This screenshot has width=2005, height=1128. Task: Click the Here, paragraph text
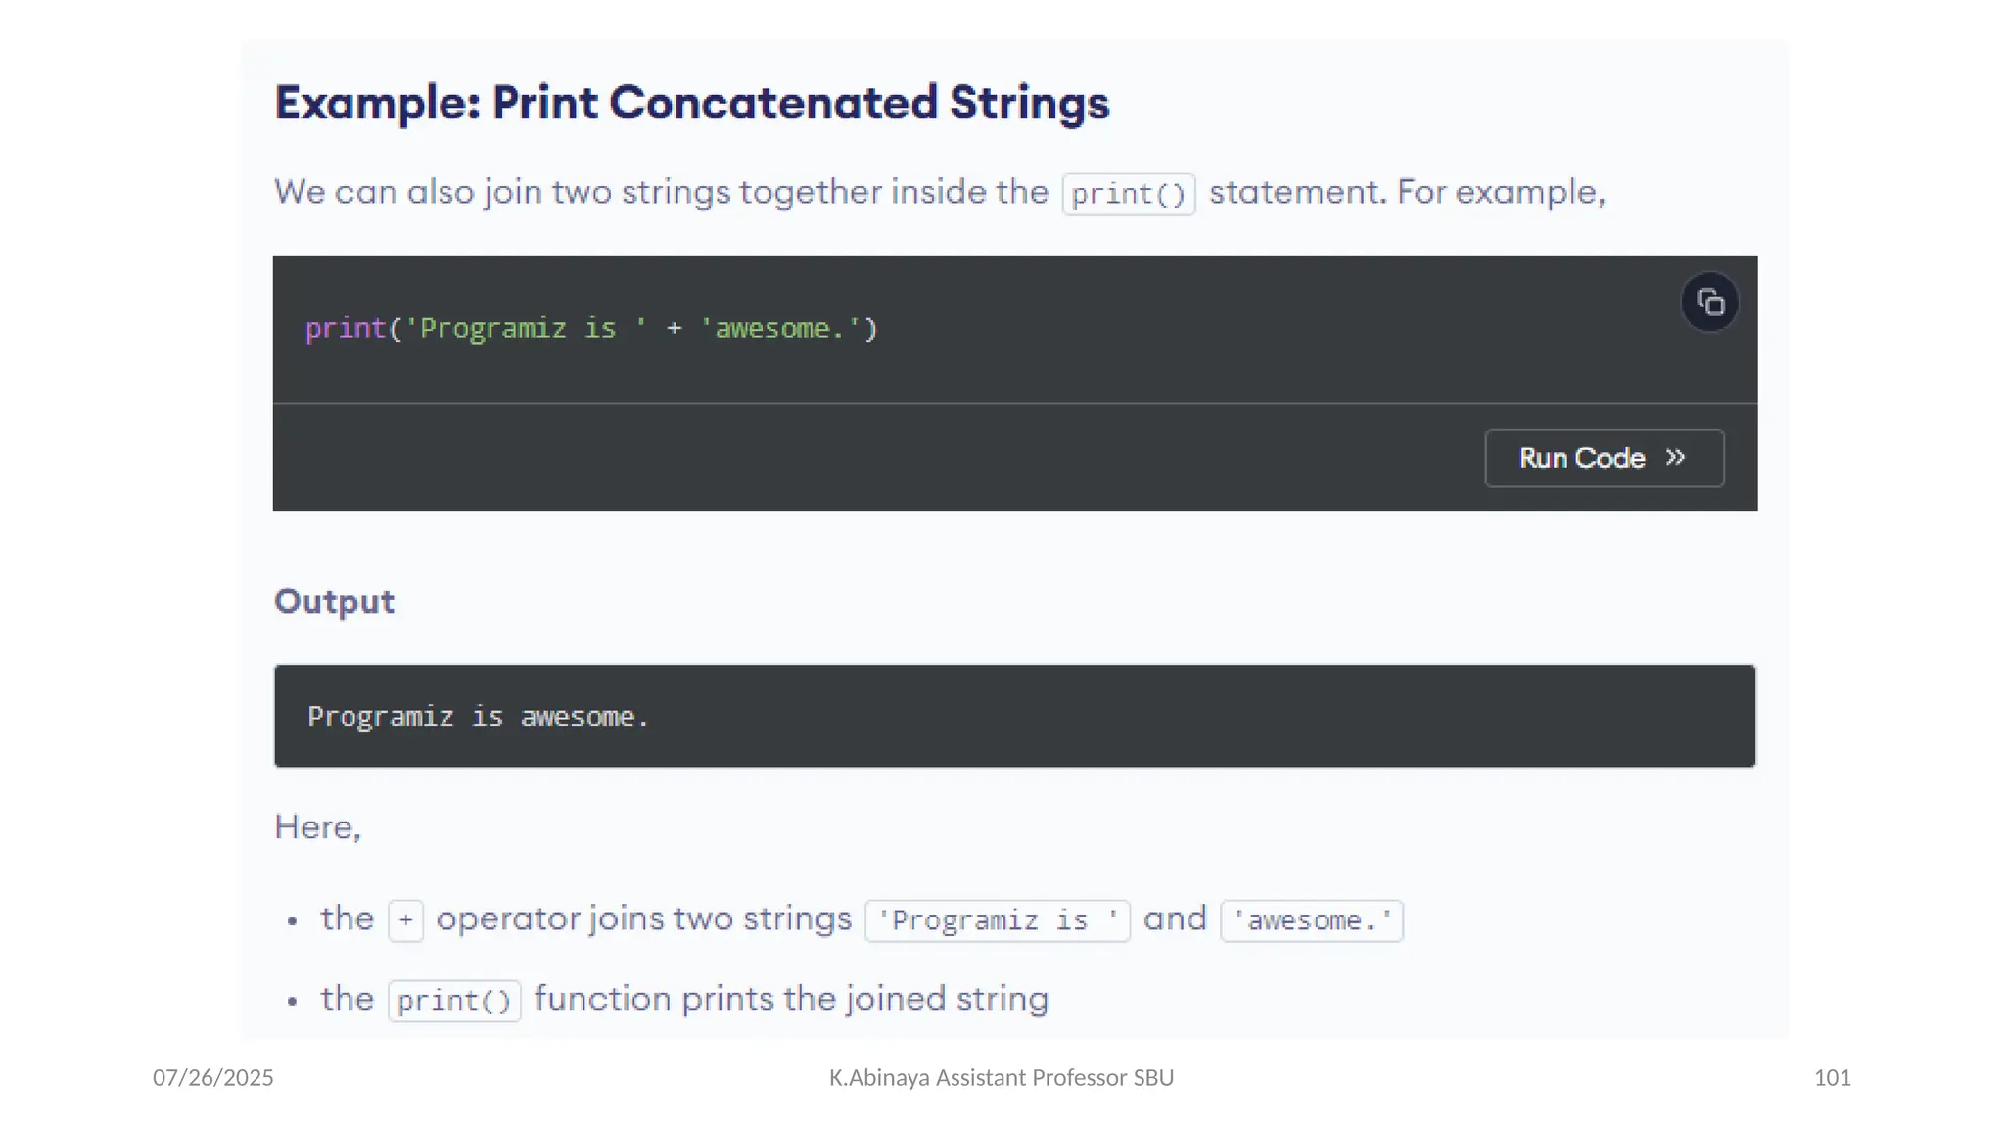point(317,827)
